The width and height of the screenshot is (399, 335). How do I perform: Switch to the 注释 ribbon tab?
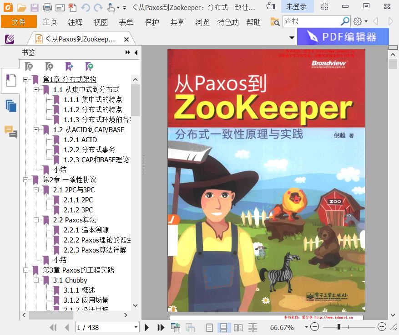click(x=76, y=22)
